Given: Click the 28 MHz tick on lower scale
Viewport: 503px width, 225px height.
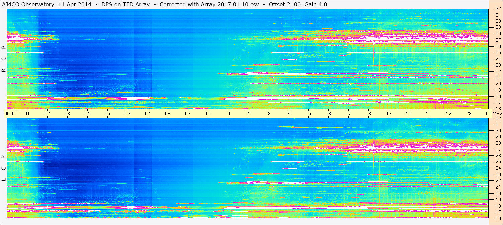Looking at the screenshot, I should click(x=498, y=143).
